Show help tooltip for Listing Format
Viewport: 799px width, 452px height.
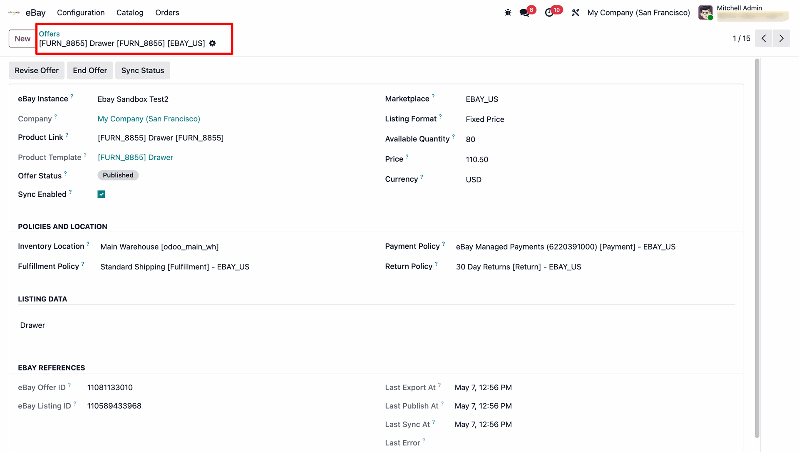(x=440, y=116)
